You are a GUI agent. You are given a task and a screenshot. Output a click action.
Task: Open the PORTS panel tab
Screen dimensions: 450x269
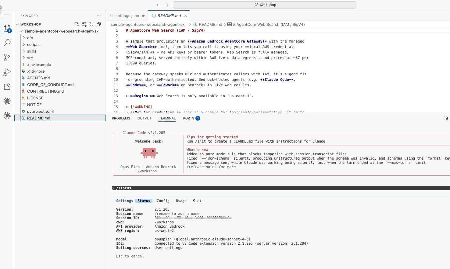[x=189, y=118]
